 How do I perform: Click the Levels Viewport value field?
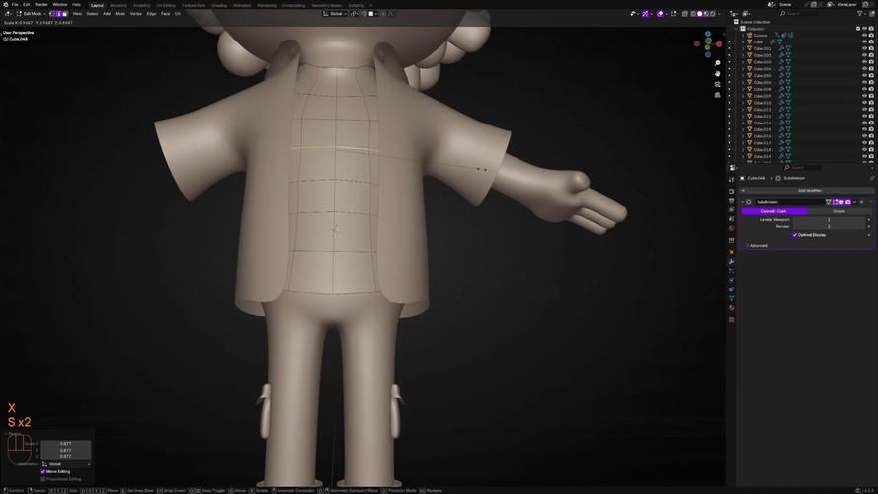pyautogui.click(x=828, y=219)
